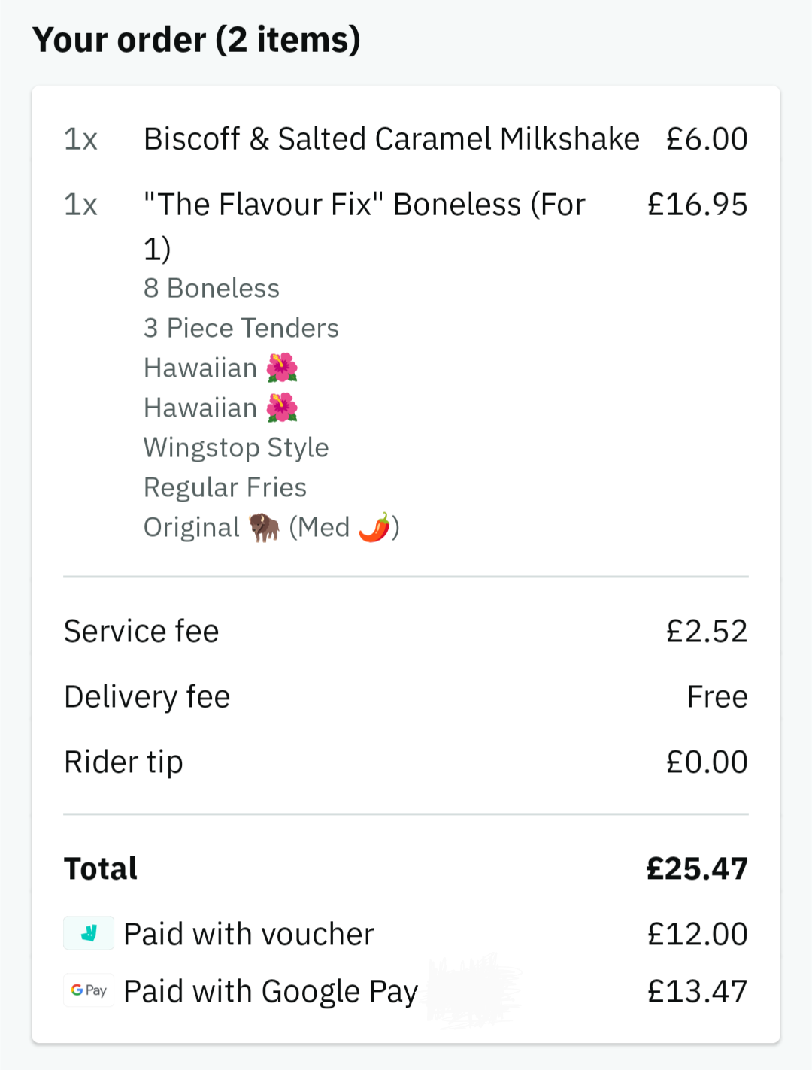Open "The Flavour Fix" Boneless item name
The width and height of the screenshot is (812, 1070).
point(364,205)
